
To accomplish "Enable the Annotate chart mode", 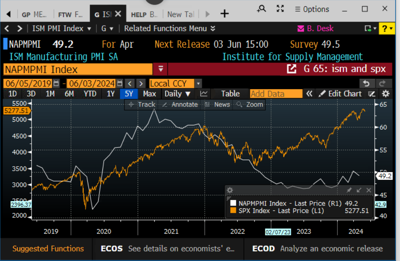I will point(180,104).
